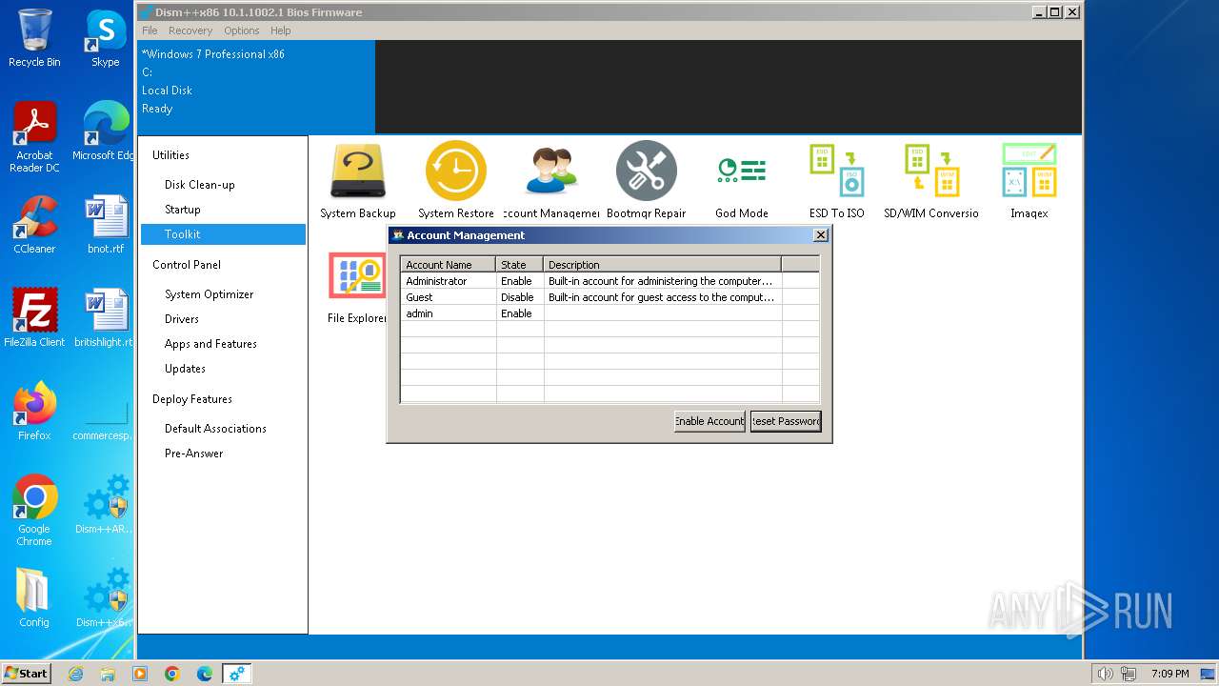Open the Imagex tool
The height and width of the screenshot is (686, 1219).
point(1029,180)
